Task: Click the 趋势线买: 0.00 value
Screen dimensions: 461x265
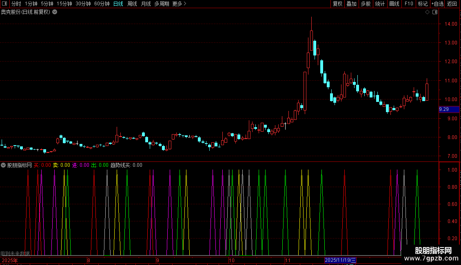Action: (x=126, y=165)
